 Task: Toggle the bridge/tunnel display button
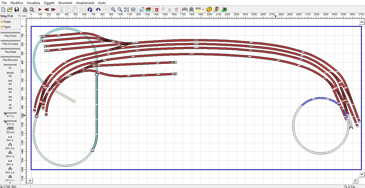[x=184, y=9]
